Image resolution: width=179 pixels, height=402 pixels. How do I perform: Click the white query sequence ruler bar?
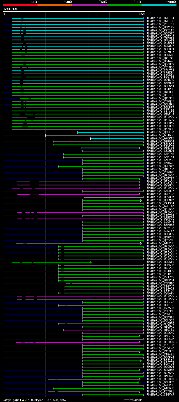pyautogui.click(x=74, y=12)
